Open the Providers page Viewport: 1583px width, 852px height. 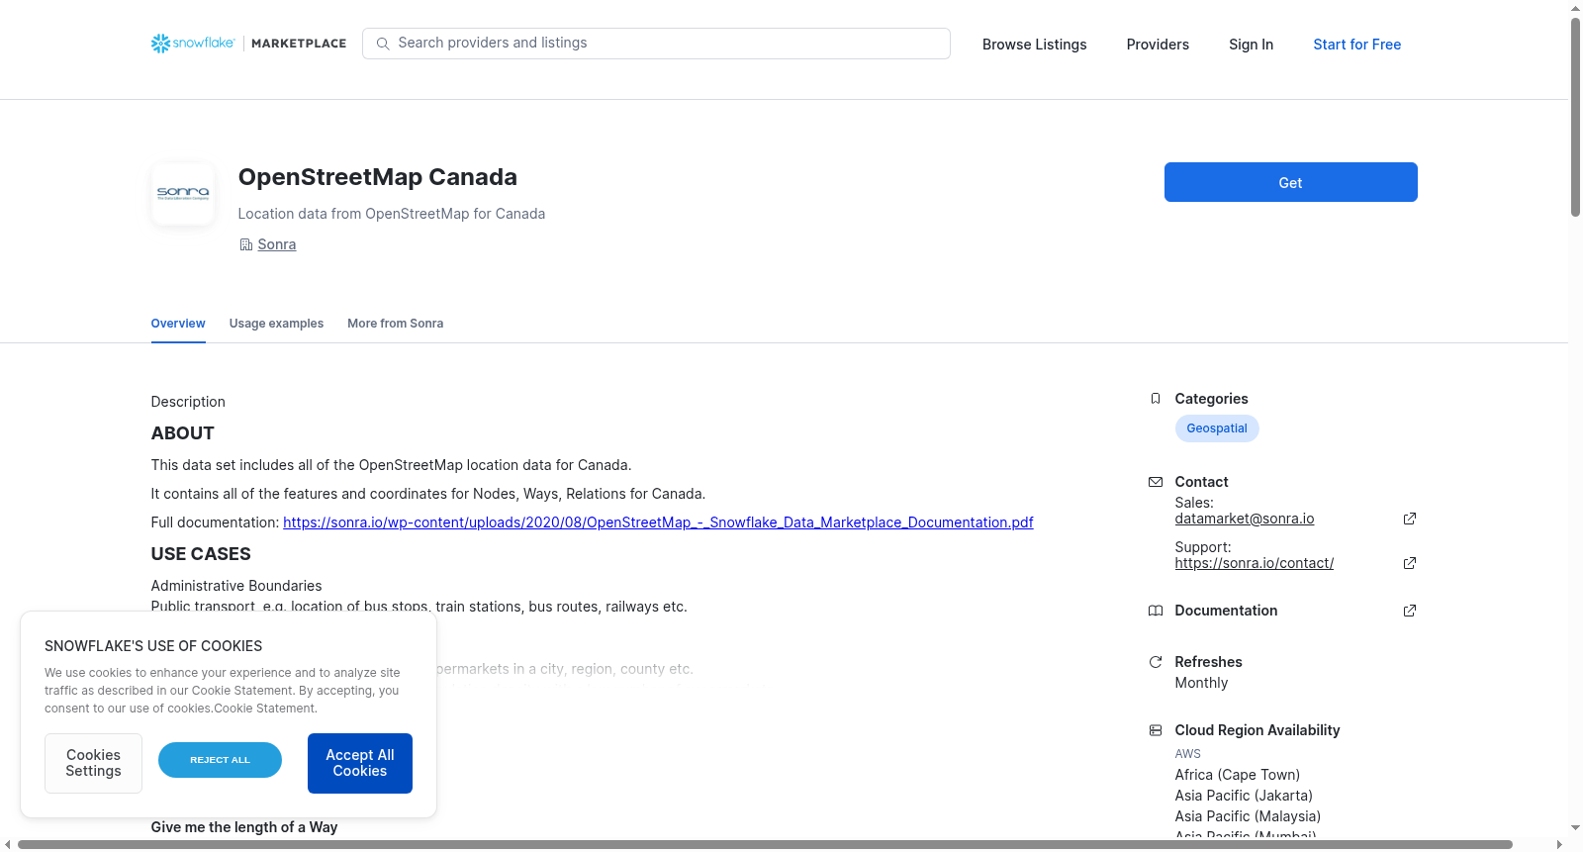(x=1158, y=45)
